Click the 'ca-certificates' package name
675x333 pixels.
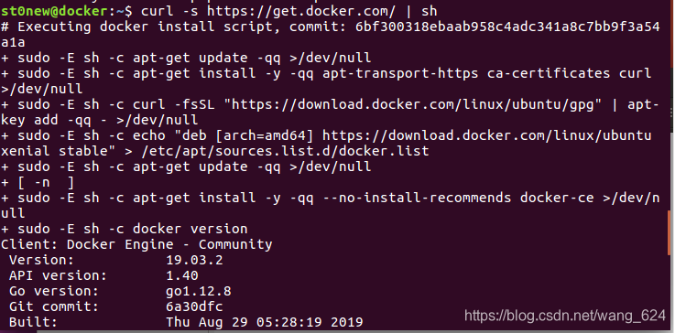[x=549, y=73]
